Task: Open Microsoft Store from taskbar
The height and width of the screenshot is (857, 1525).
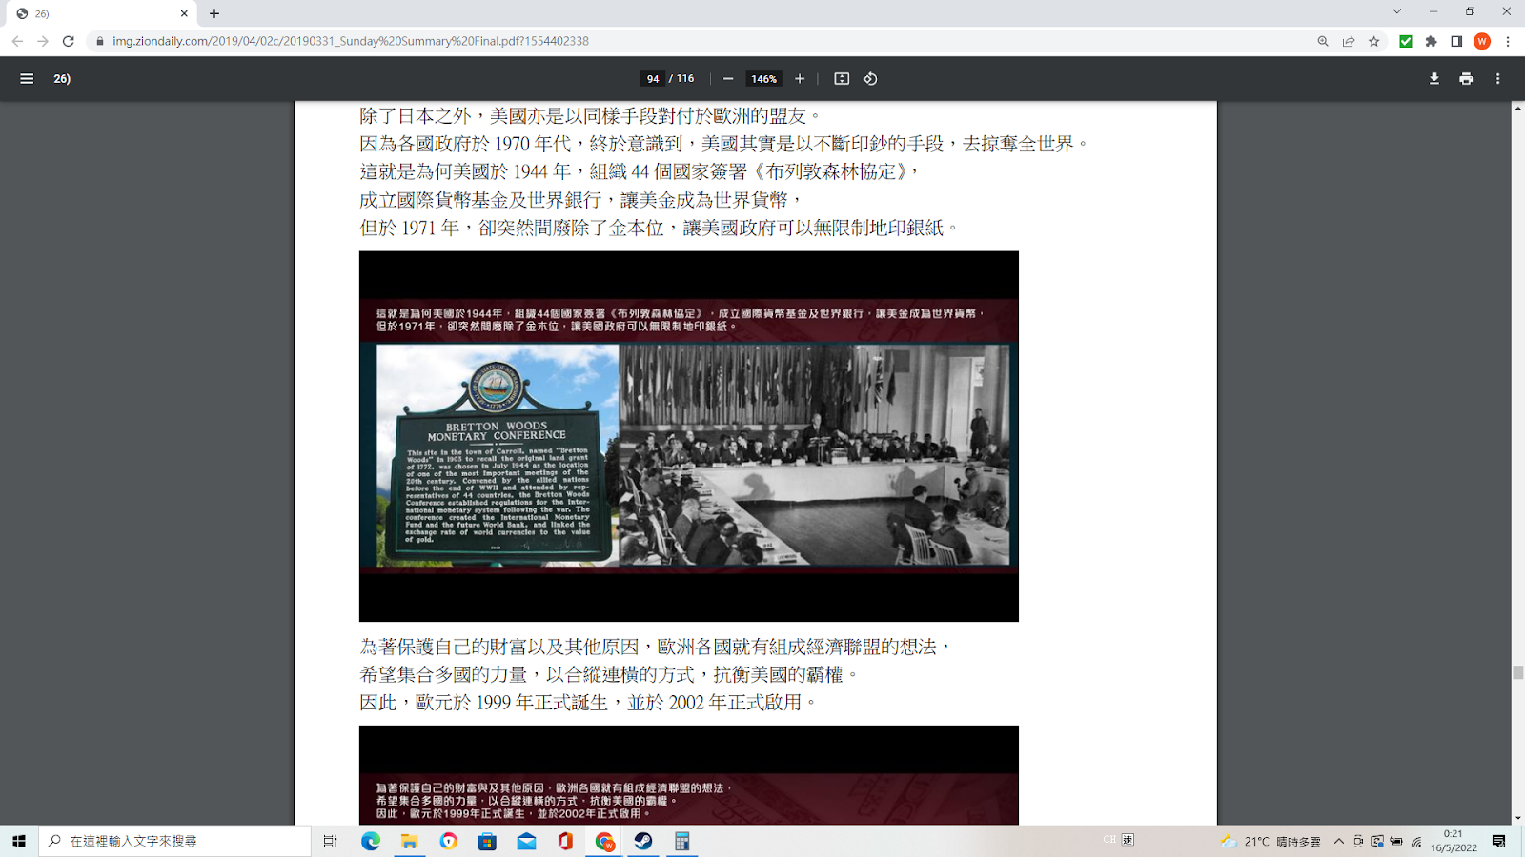Action: [487, 841]
